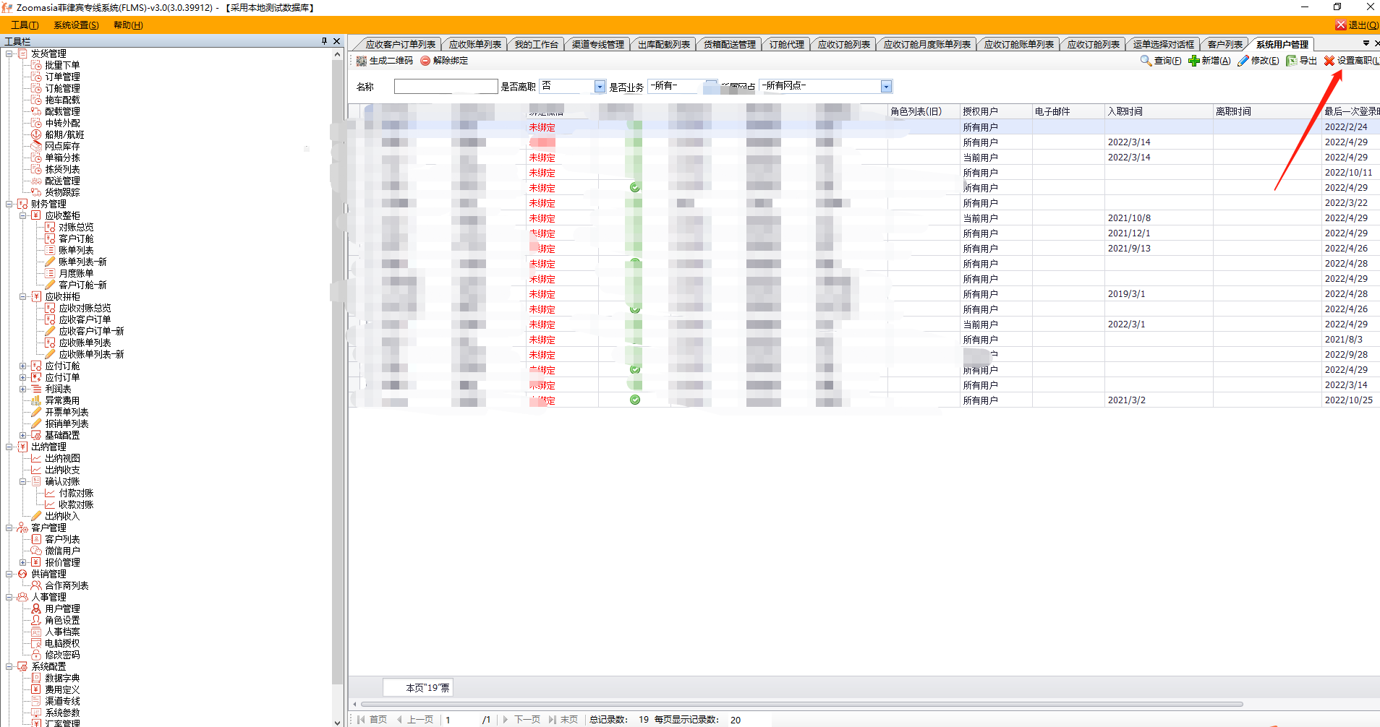
Task: Click the 退出 exit button
Action: 1357,25
